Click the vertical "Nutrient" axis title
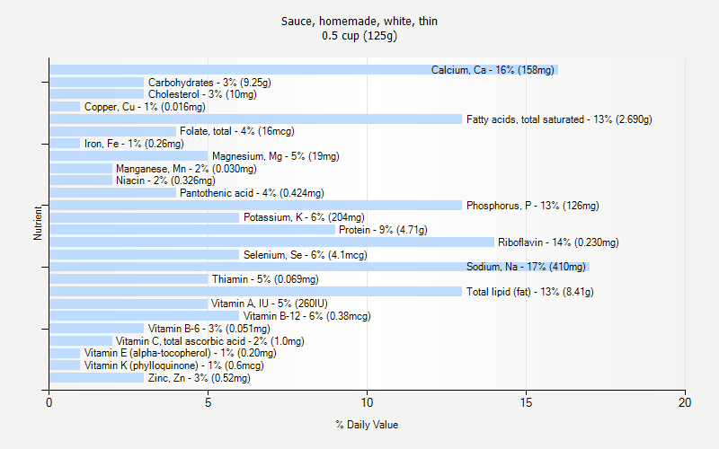 coord(37,223)
